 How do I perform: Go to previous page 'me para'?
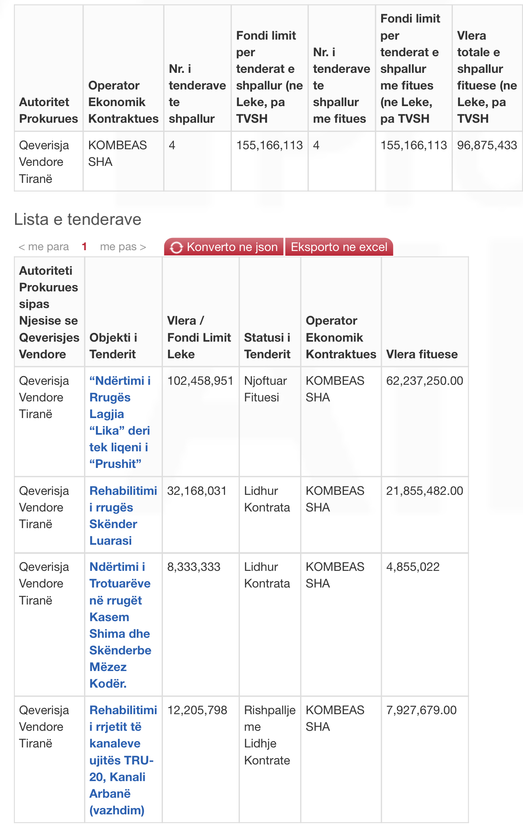[x=44, y=247]
